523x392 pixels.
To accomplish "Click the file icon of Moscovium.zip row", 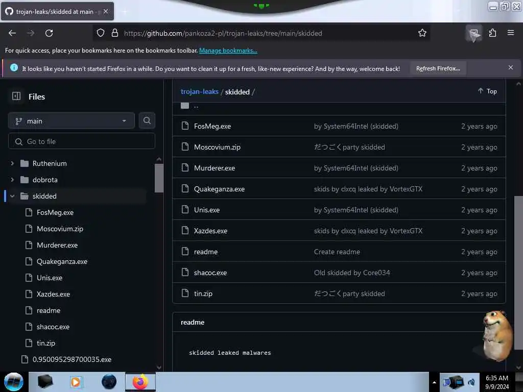I will click(185, 146).
